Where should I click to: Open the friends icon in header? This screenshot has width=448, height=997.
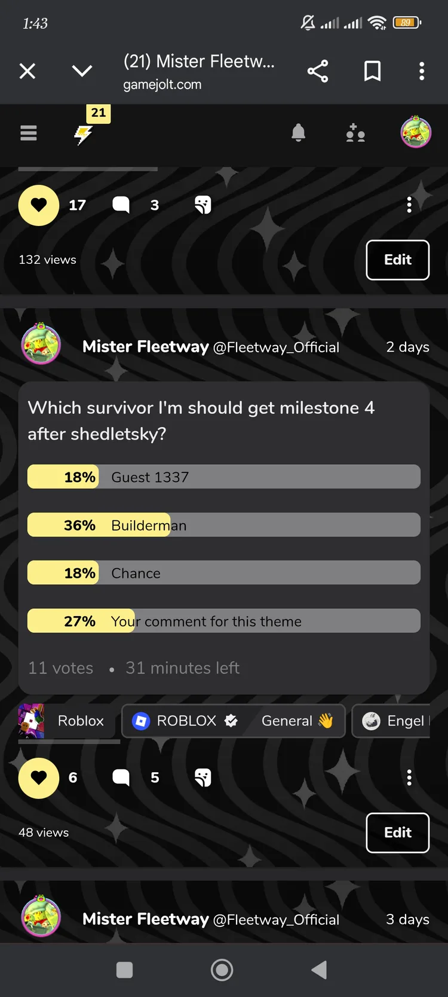click(x=355, y=133)
